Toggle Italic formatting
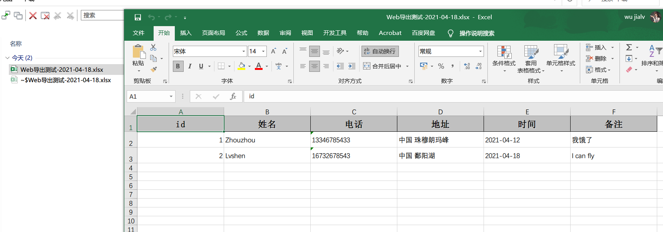The height and width of the screenshot is (232, 663). [190, 66]
